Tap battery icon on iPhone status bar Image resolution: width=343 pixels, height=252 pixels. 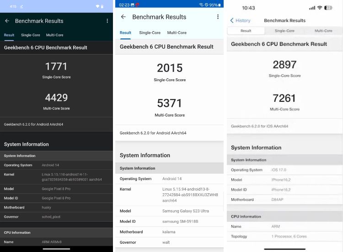pyautogui.click(x=328, y=8)
